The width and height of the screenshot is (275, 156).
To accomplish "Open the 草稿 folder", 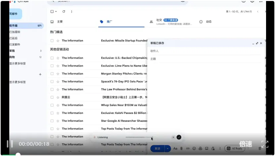I will click(x=12, y=51).
